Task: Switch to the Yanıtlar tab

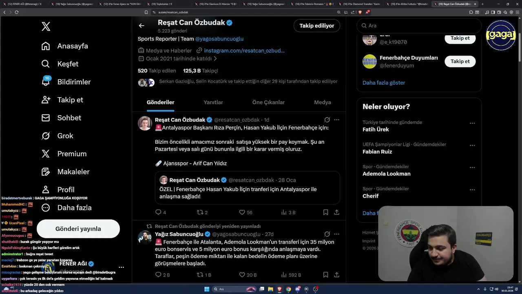Action: pyautogui.click(x=213, y=102)
